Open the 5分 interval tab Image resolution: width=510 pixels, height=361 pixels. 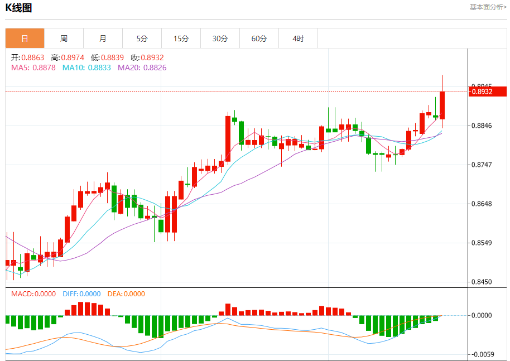tap(142, 38)
